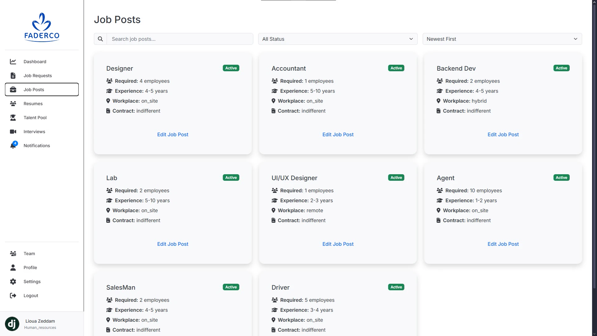This screenshot has width=597, height=336.
Task: Click the Notifications bell icon
Action: [13, 145]
